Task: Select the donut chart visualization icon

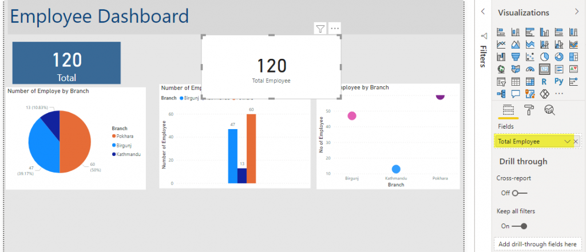Action: click(x=559, y=57)
